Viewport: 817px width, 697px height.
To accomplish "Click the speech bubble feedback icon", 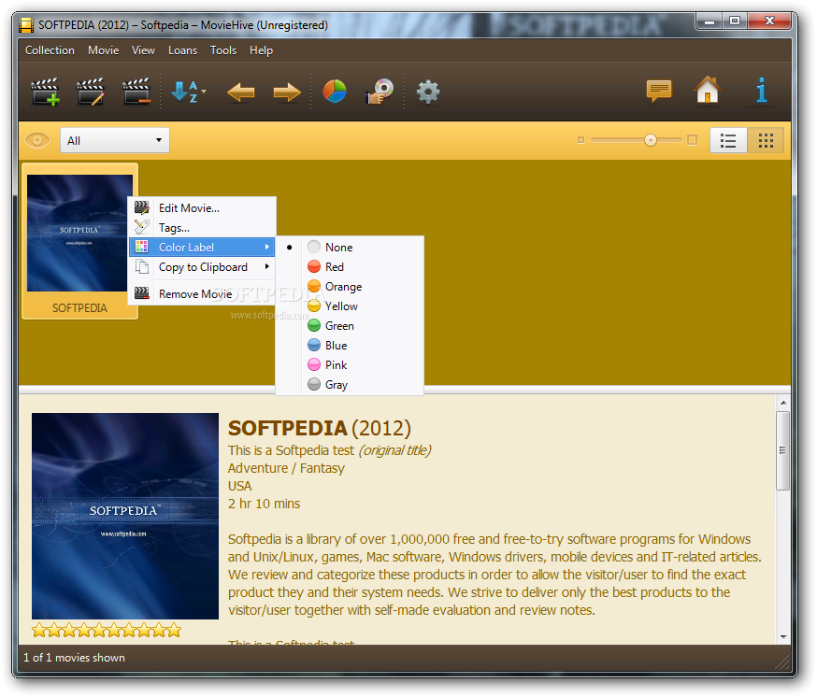I will coord(659,92).
